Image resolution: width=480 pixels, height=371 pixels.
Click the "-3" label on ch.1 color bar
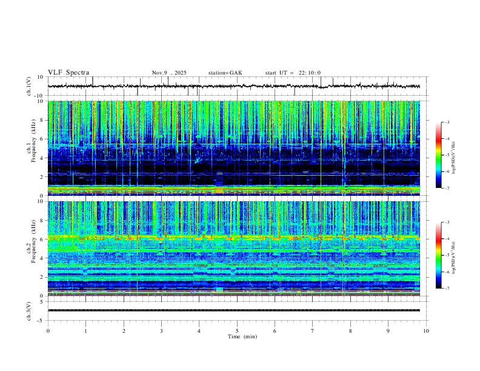447,122
